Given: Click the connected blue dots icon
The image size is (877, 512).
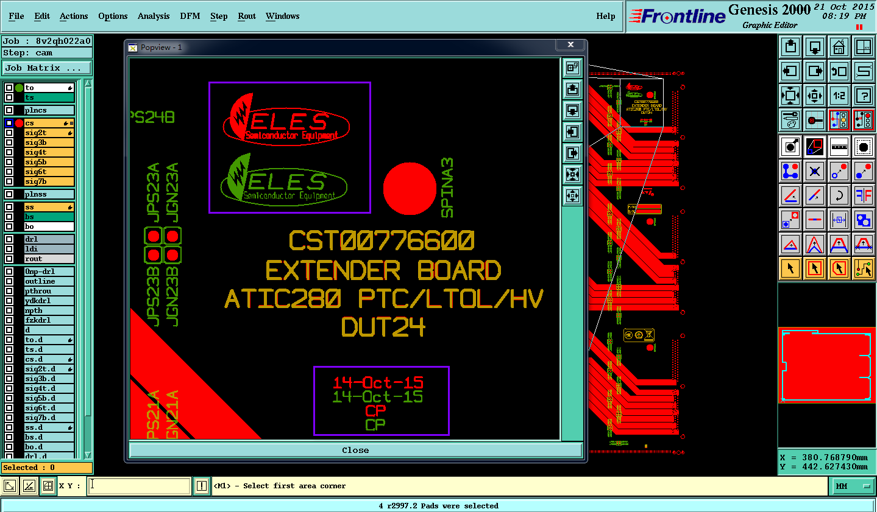Looking at the screenshot, I should 790,171.
